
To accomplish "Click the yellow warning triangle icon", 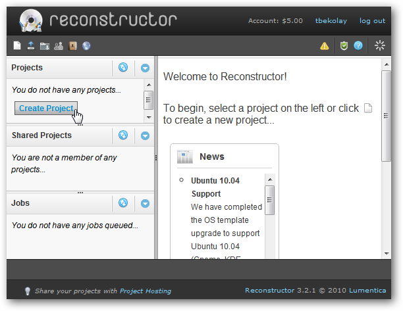I will click(x=325, y=46).
